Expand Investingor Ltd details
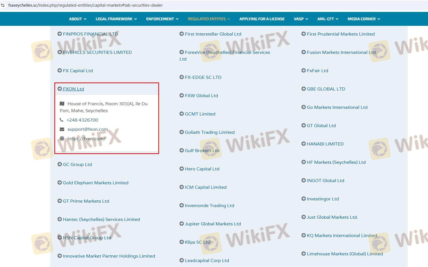 coord(320,199)
